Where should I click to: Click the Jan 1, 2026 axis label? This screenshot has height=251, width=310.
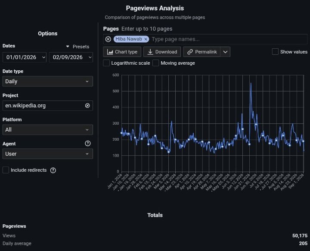tap(115, 181)
